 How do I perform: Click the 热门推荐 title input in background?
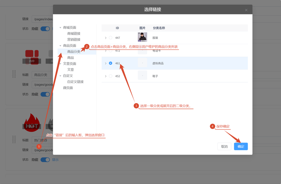tap(43, 140)
